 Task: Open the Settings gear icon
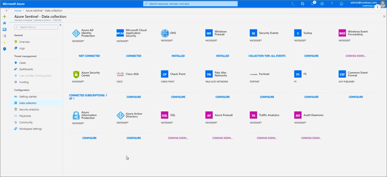pos(322,4)
